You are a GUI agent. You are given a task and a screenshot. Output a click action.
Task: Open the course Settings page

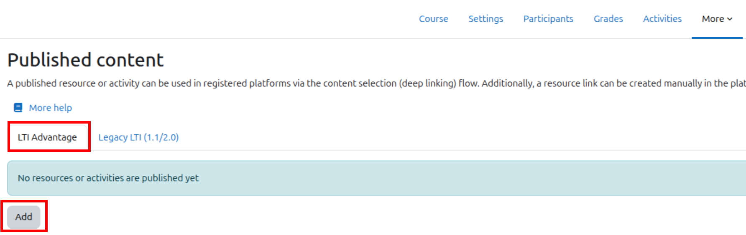(x=485, y=19)
